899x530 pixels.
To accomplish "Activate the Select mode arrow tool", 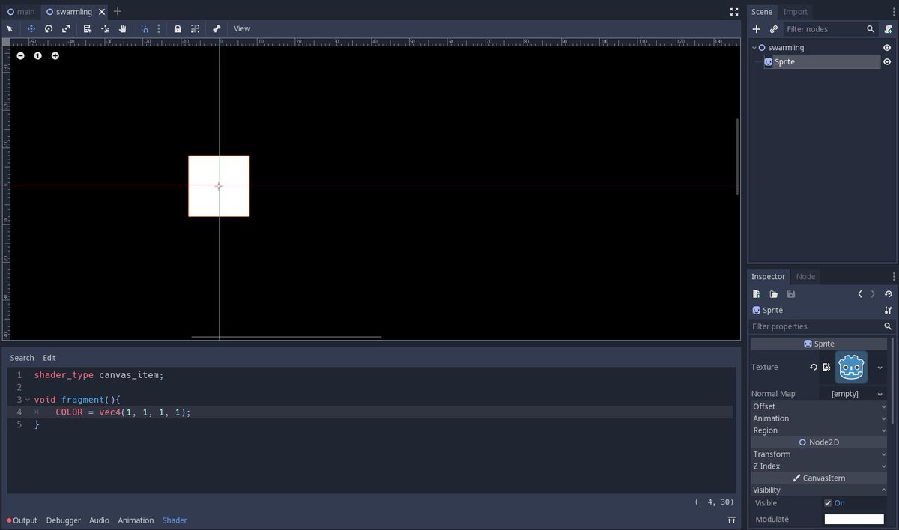I will pyautogui.click(x=10, y=28).
